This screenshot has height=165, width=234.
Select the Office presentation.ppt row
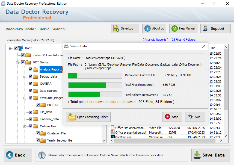167,132
